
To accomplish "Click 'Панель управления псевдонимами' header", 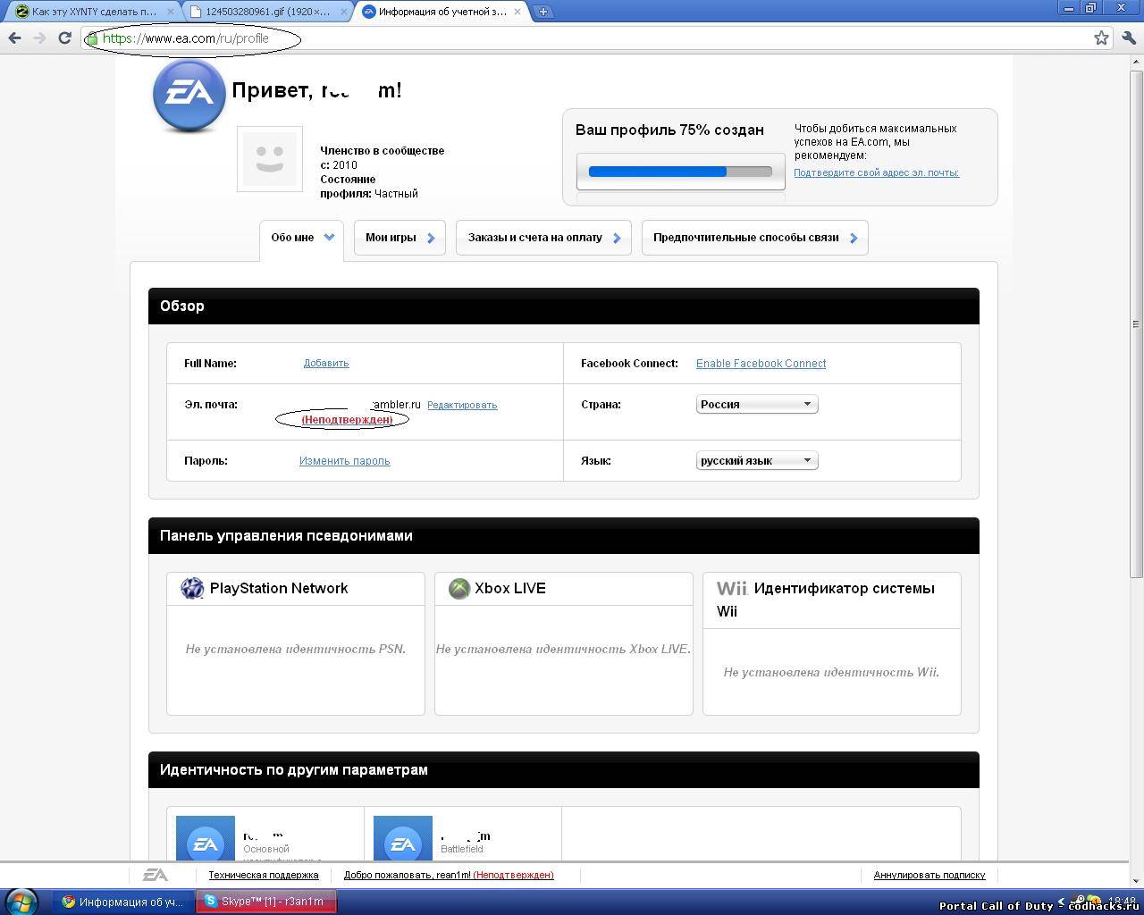I will [564, 535].
